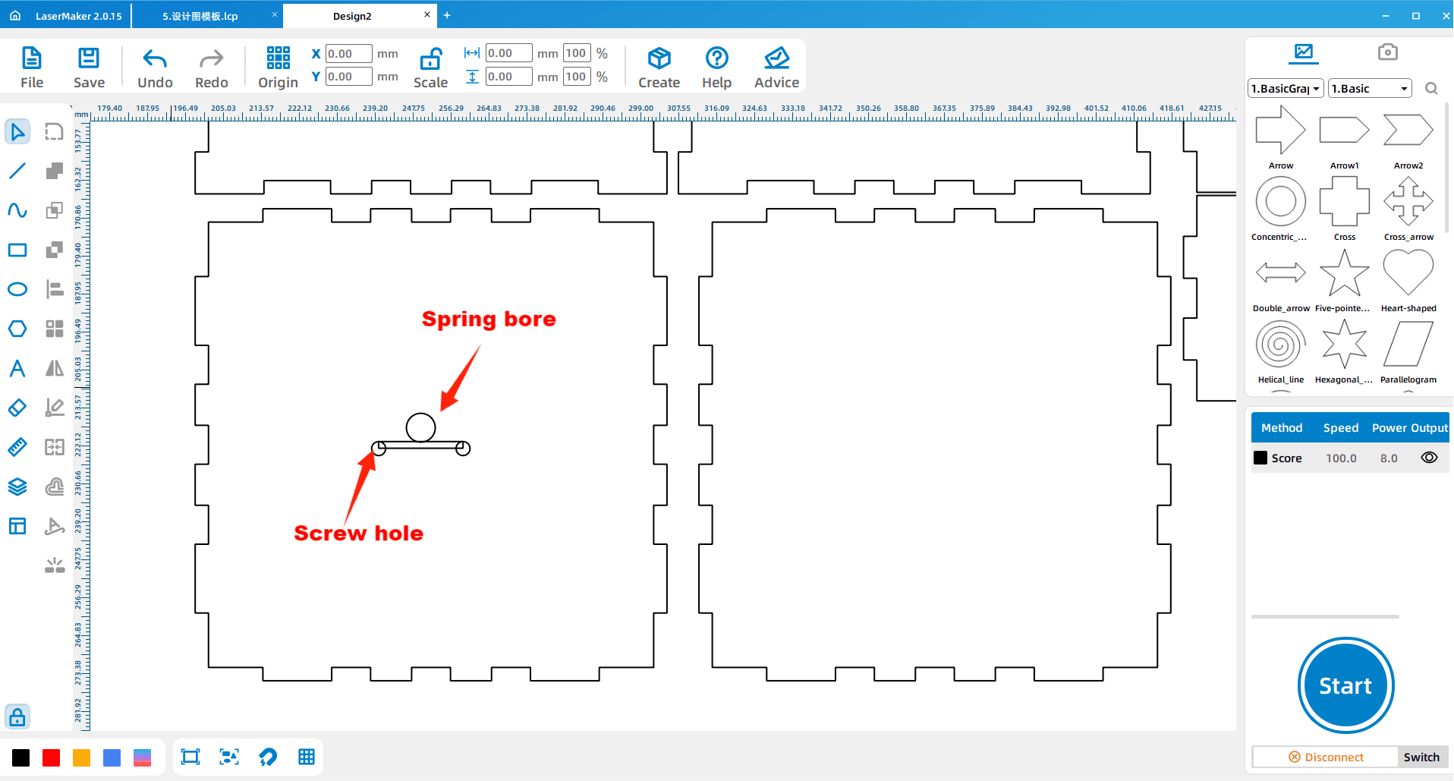
Task: Click the Score layer speed value 100.0
Action: (1341, 458)
